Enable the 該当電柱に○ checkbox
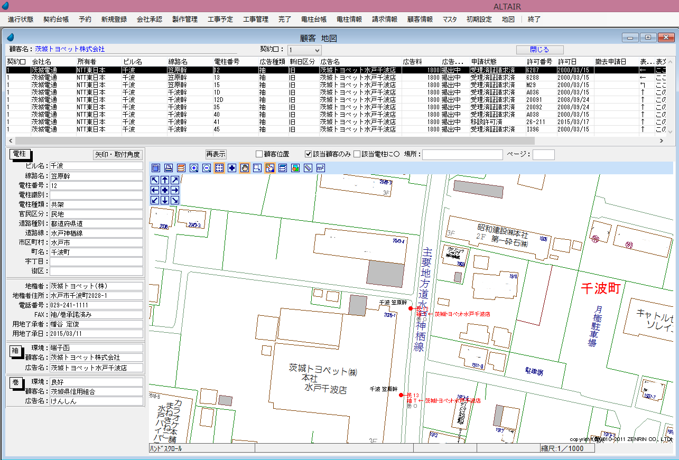The height and width of the screenshot is (460, 679). [357, 154]
